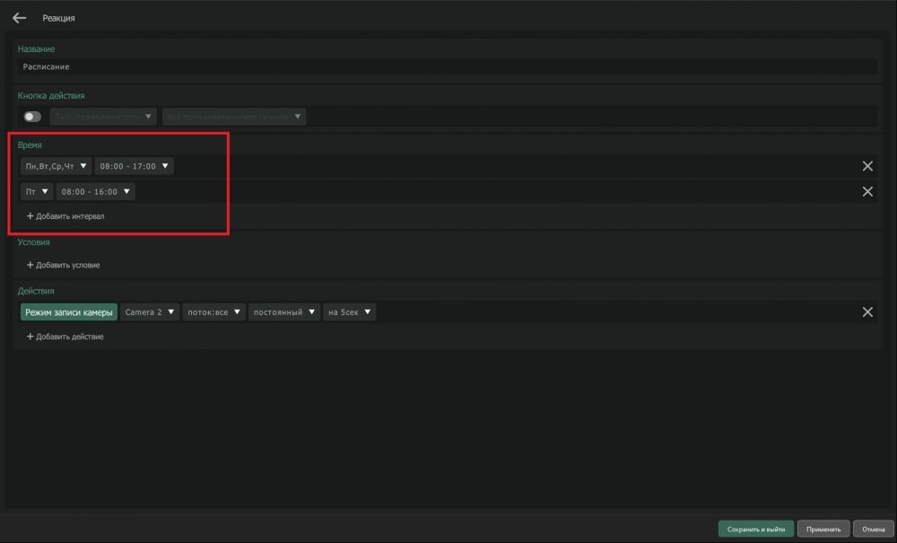
Task: Delete the Пт 08:00 - 16:00 interval
Action: point(867,191)
